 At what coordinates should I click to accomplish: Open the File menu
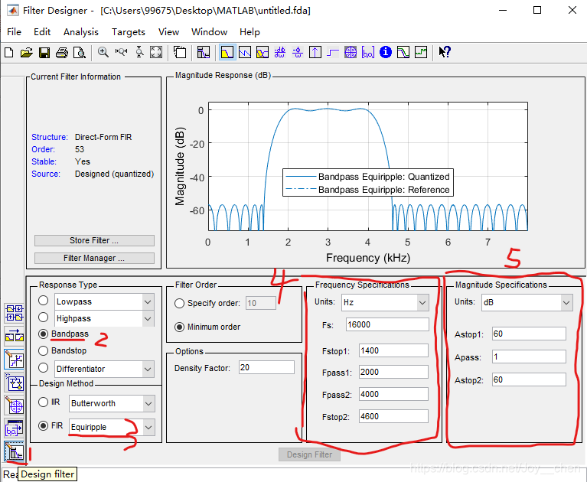[x=15, y=32]
